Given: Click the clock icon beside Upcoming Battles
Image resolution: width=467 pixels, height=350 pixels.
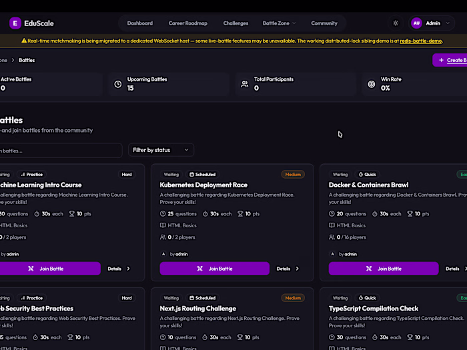Looking at the screenshot, I should tap(118, 84).
